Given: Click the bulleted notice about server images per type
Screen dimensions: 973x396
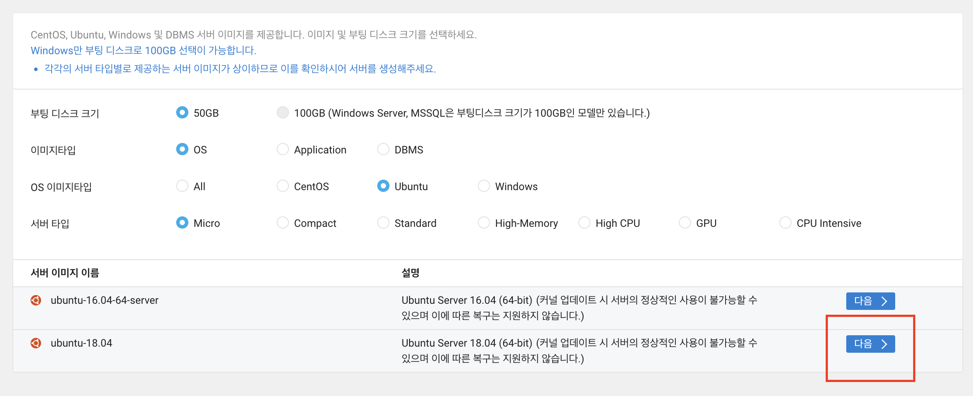Looking at the screenshot, I should click(x=240, y=69).
